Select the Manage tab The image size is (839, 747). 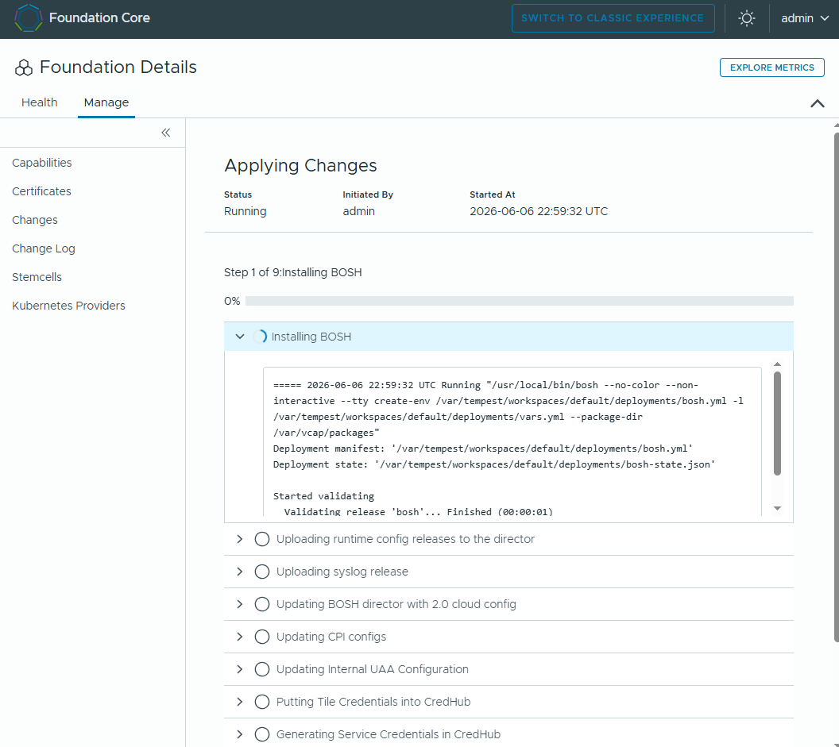[x=106, y=102]
